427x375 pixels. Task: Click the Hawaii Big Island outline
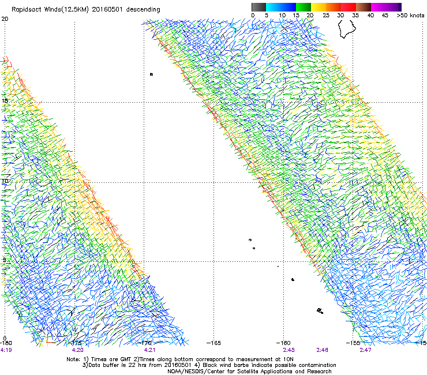pos(347,29)
